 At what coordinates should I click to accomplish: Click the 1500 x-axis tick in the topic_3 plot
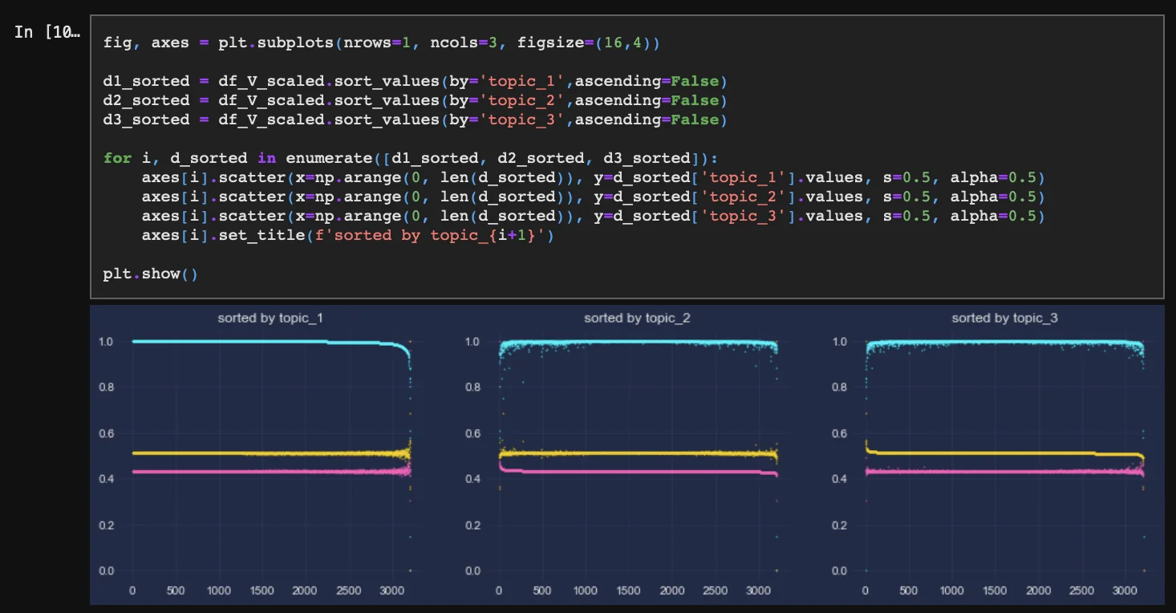[x=995, y=591]
